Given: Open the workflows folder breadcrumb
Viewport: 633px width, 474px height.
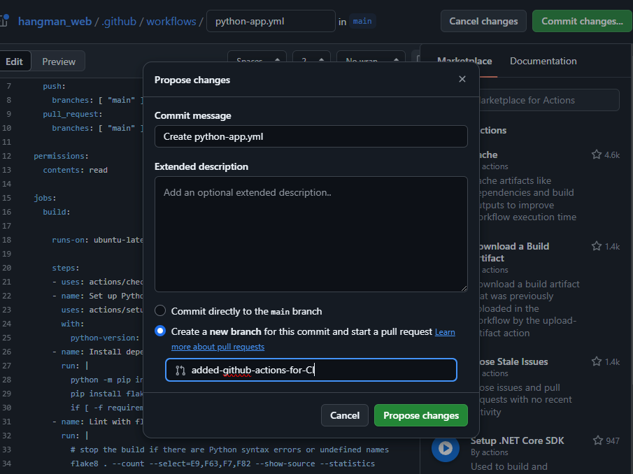Looking at the screenshot, I should (x=171, y=22).
